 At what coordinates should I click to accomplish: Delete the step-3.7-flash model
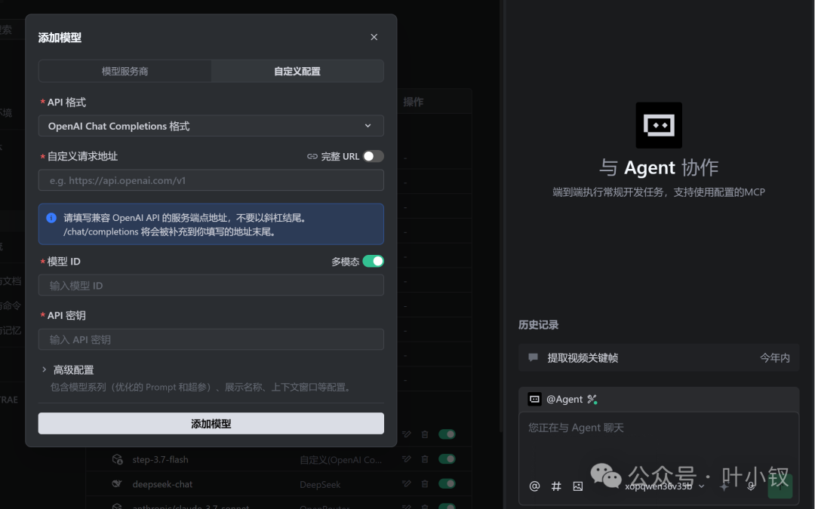[425, 459]
